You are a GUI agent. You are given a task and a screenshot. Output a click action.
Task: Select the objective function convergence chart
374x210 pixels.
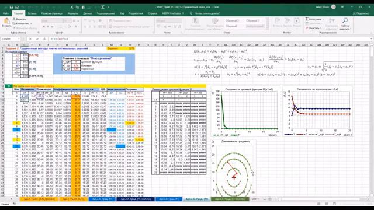245,111
